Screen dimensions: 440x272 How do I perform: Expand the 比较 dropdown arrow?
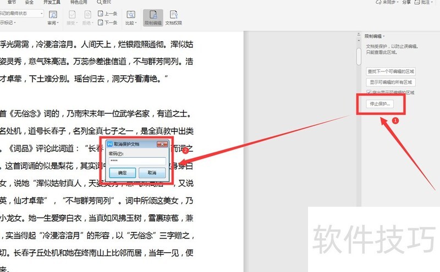[x=135, y=23]
